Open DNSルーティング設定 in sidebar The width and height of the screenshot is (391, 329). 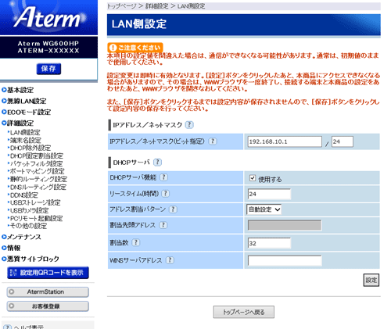[x=38, y=187]
